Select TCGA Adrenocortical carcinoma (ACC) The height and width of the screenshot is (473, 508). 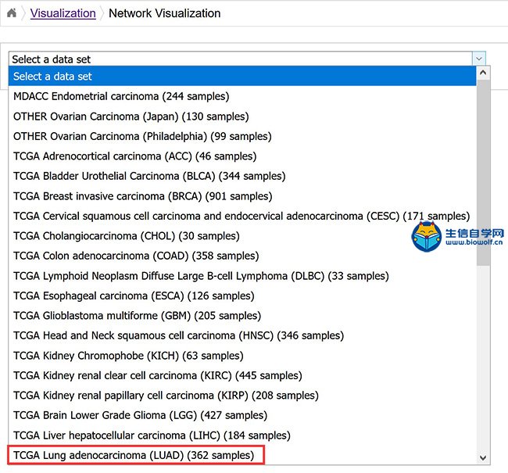pos(242,156)
